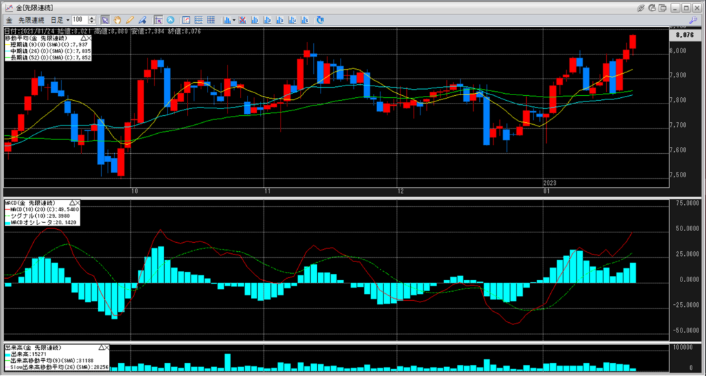Click the 金 symbol menu item
The height and width of the screenshot is (376, 706).
pos(8,20)
